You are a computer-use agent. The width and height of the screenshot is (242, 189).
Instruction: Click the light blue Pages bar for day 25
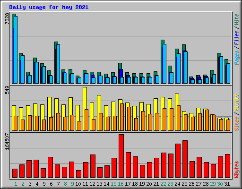click(186, 68)
